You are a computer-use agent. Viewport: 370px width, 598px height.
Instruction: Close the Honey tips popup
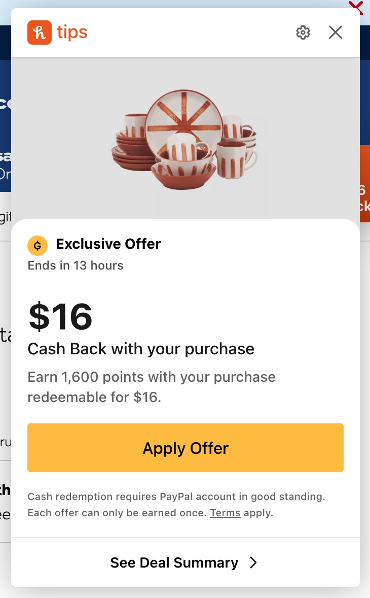(336, 32)
